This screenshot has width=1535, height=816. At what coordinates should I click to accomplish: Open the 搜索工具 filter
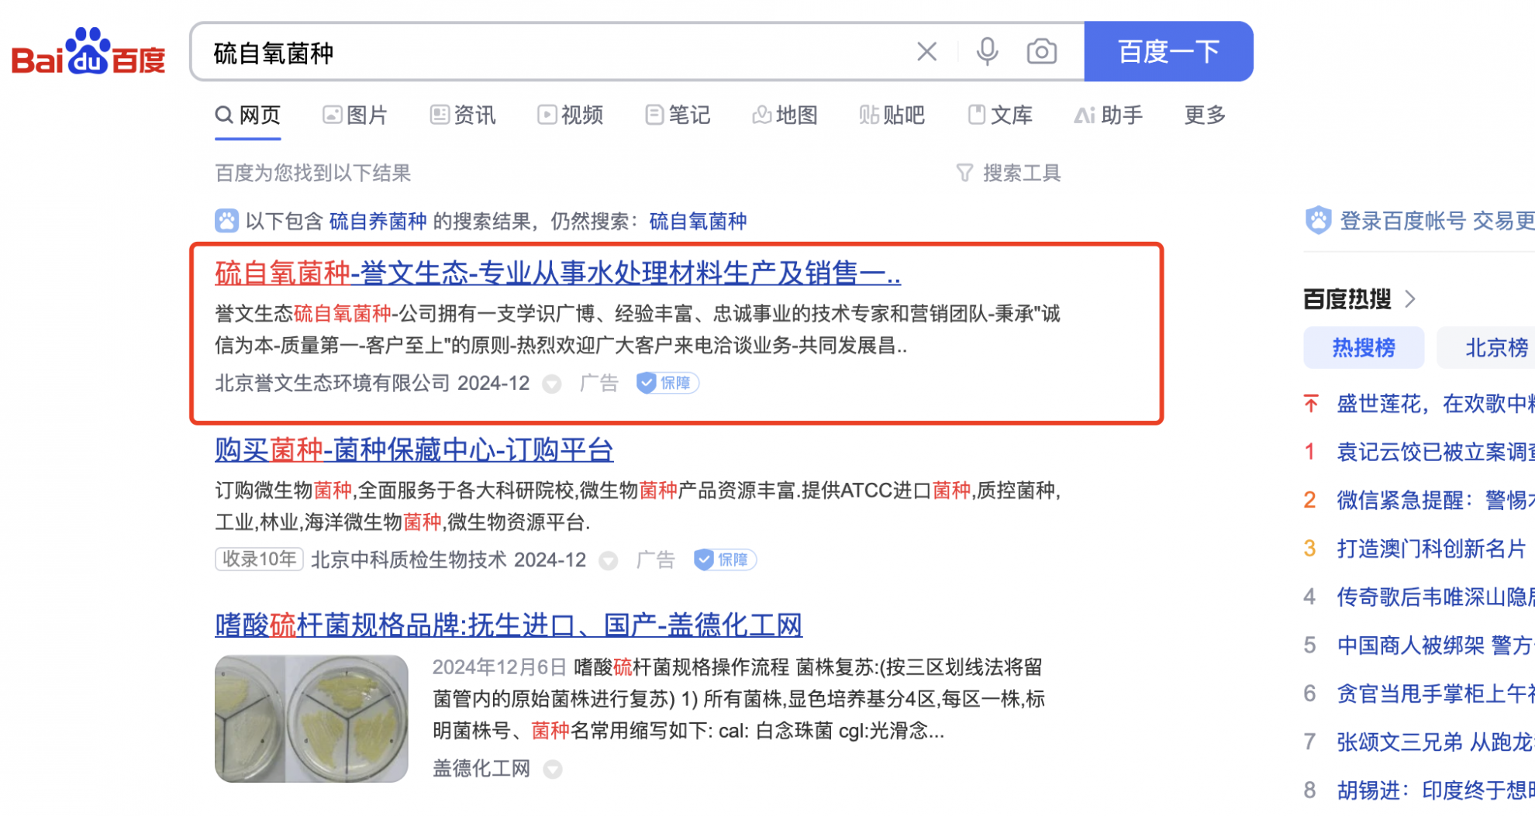point(1008,173)
